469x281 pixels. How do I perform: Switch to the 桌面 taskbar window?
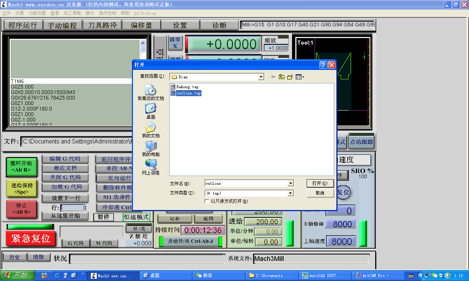166,276
